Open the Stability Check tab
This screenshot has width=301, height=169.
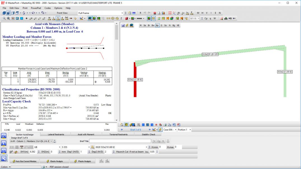coord(148,134)
